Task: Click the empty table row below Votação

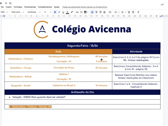Action: (82, 102)
